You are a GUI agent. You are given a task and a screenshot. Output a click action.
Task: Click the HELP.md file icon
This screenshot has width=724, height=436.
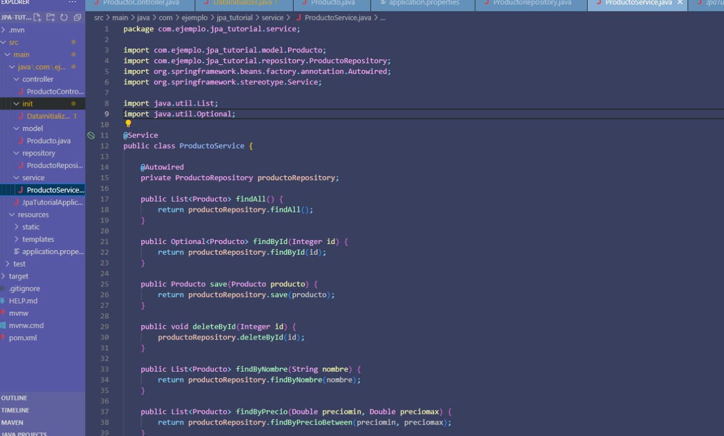[x=3, y=301]
